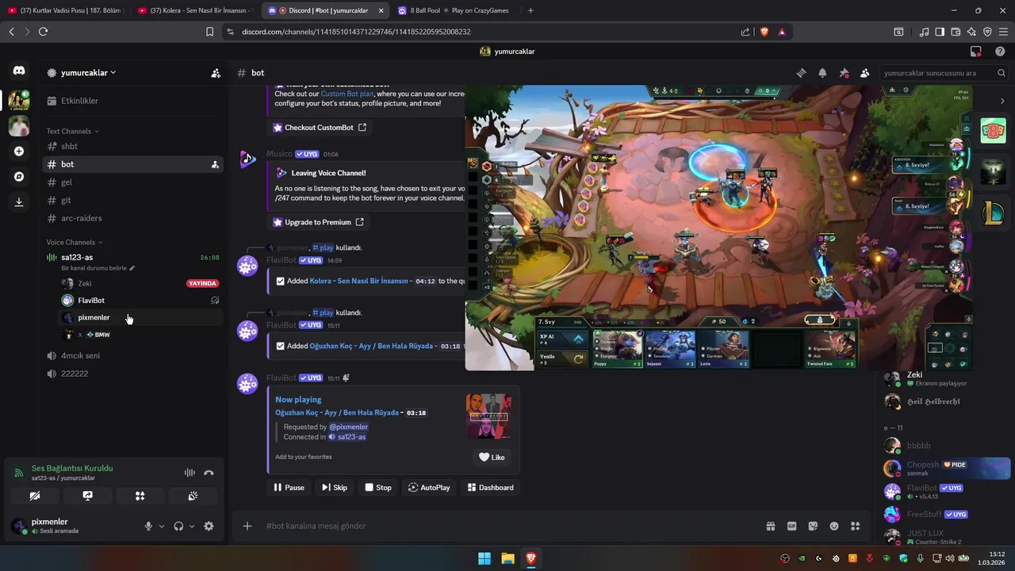Open the music bot Dashboard
1015x571 pixels.
[x=490, y=488]
